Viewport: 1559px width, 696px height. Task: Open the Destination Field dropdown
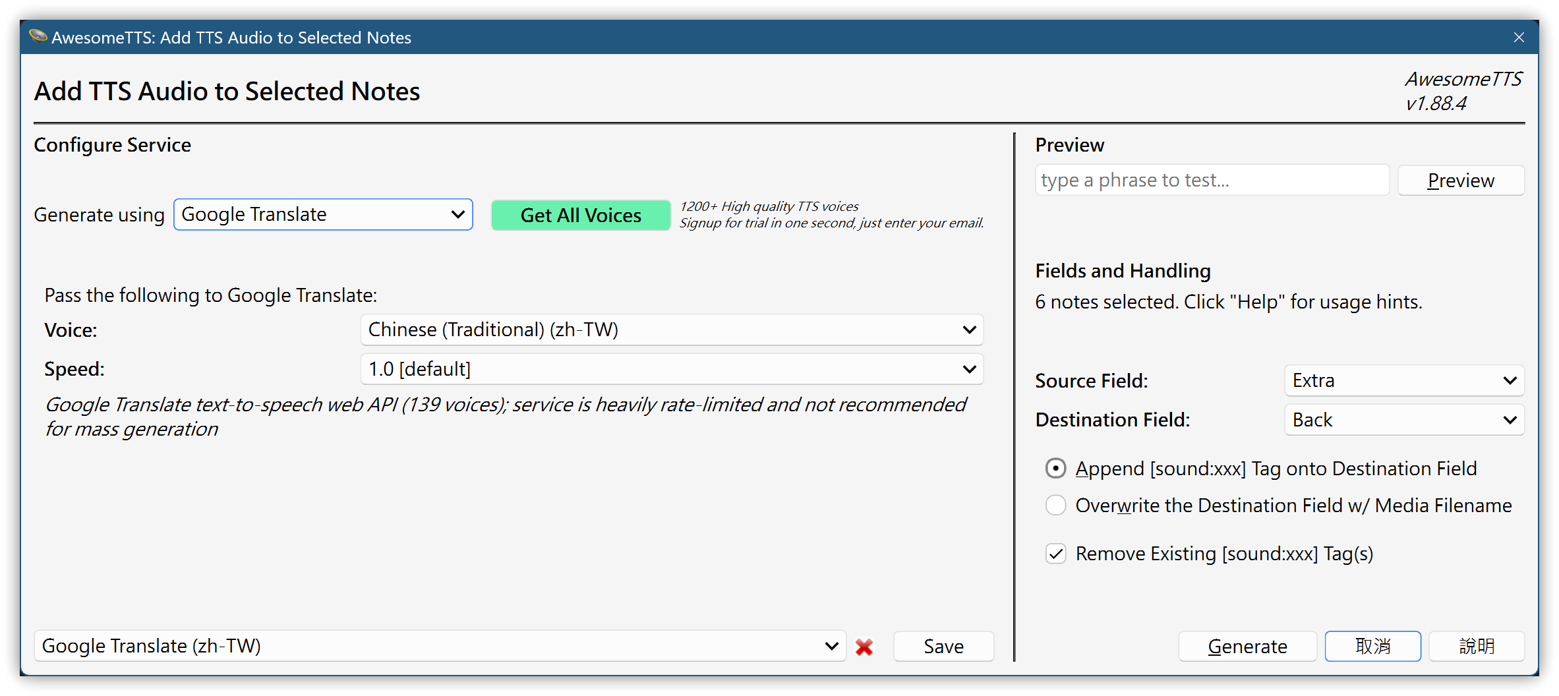tap(1404, 420)
